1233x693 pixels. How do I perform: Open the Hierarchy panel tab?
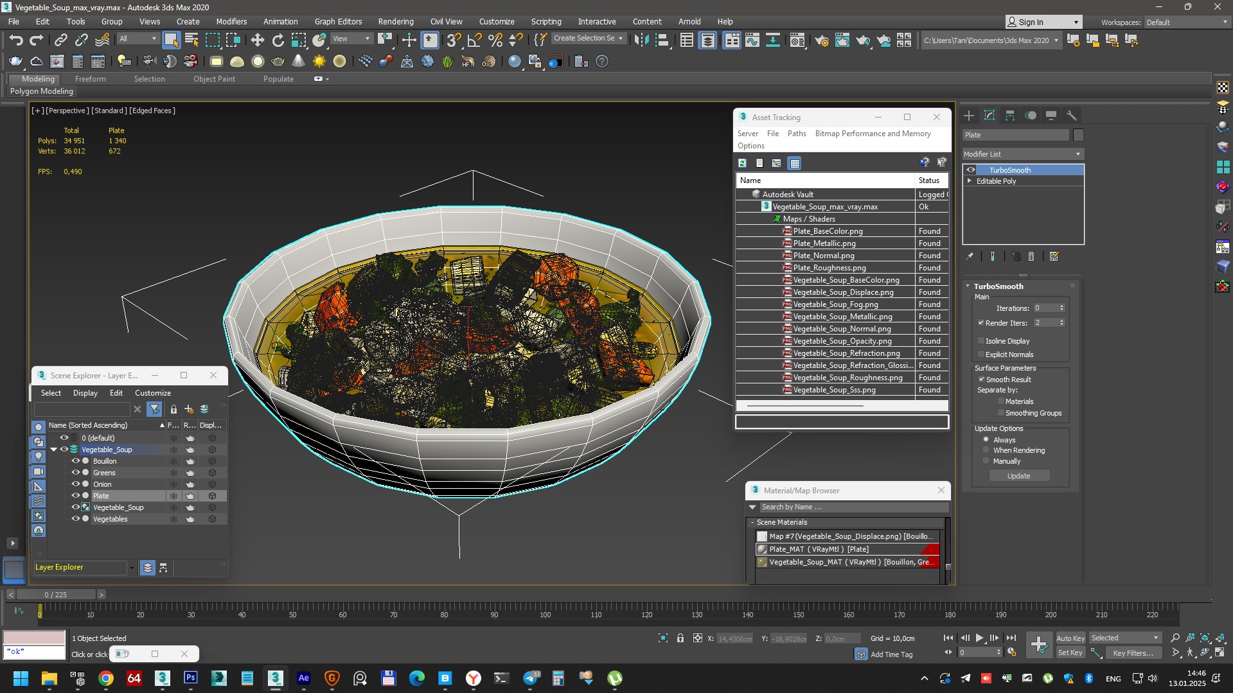tap(1010, 116)
